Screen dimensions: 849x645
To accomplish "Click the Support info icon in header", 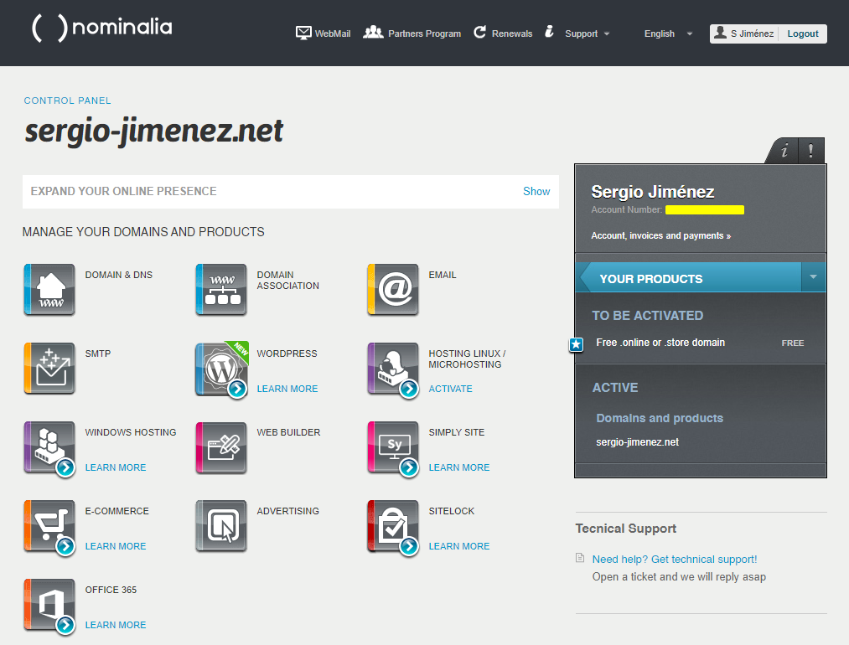I will 549,32.
